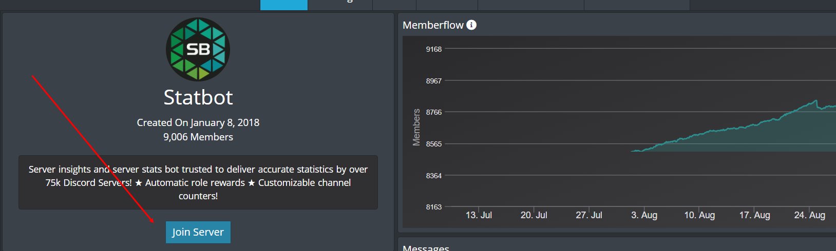Click the "3. Aug" date axis label

point(644,215)
